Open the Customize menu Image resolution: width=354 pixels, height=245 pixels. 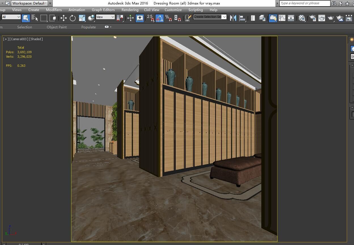[x=173, y=10]
